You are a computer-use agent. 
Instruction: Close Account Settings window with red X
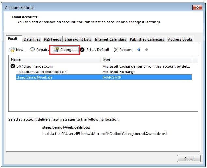pos(197,8)
